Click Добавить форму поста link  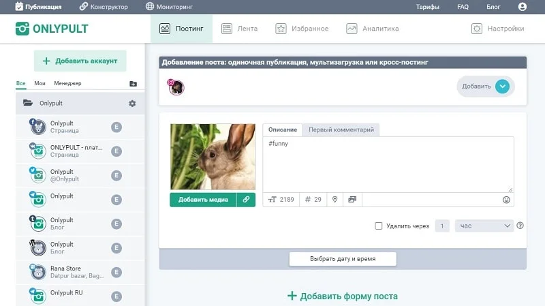342,296
